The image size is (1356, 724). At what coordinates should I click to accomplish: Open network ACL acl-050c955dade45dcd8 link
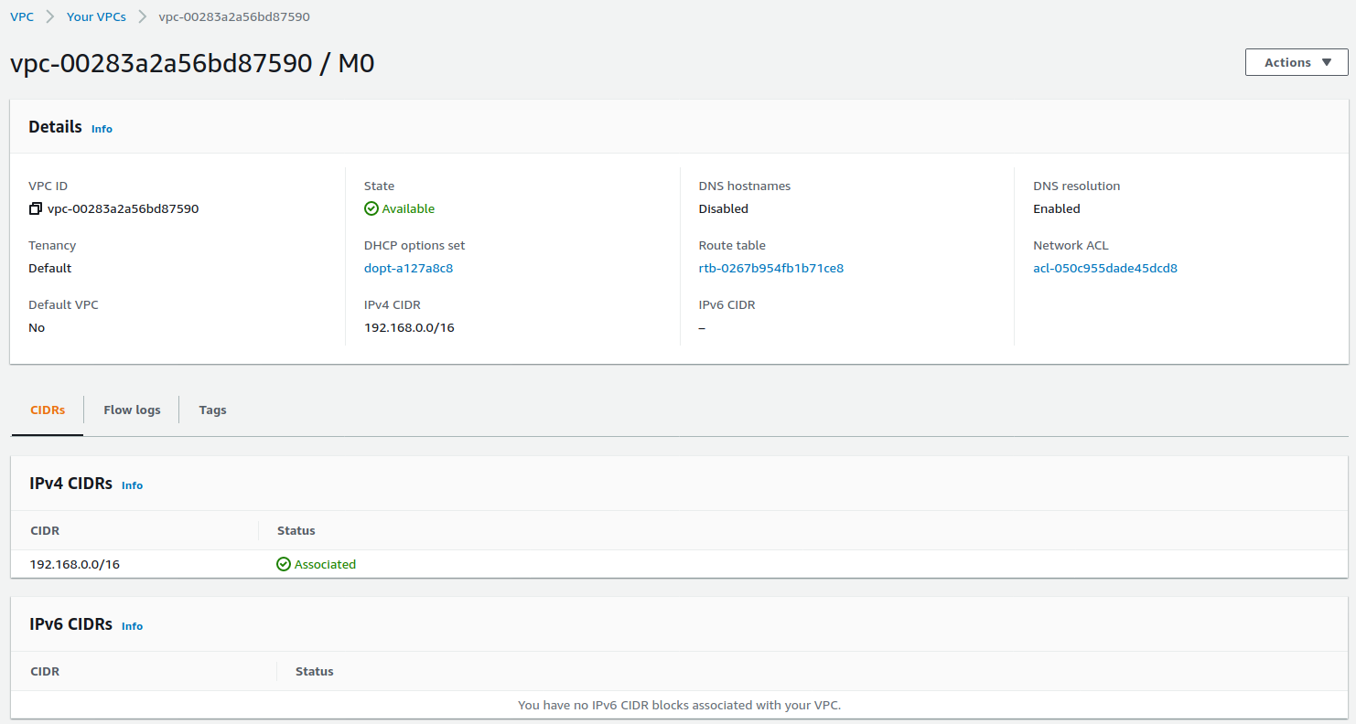(1104, 268)
